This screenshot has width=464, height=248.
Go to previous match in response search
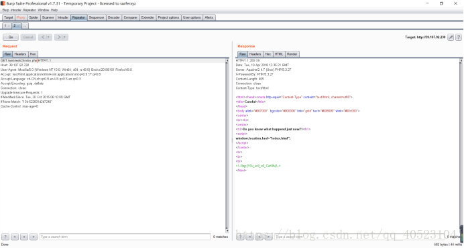point(249,237)
